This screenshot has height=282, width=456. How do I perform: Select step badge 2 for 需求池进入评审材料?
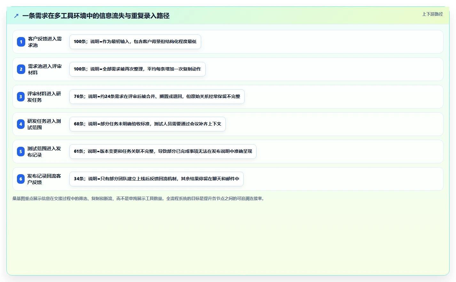[x=21, y=69]
